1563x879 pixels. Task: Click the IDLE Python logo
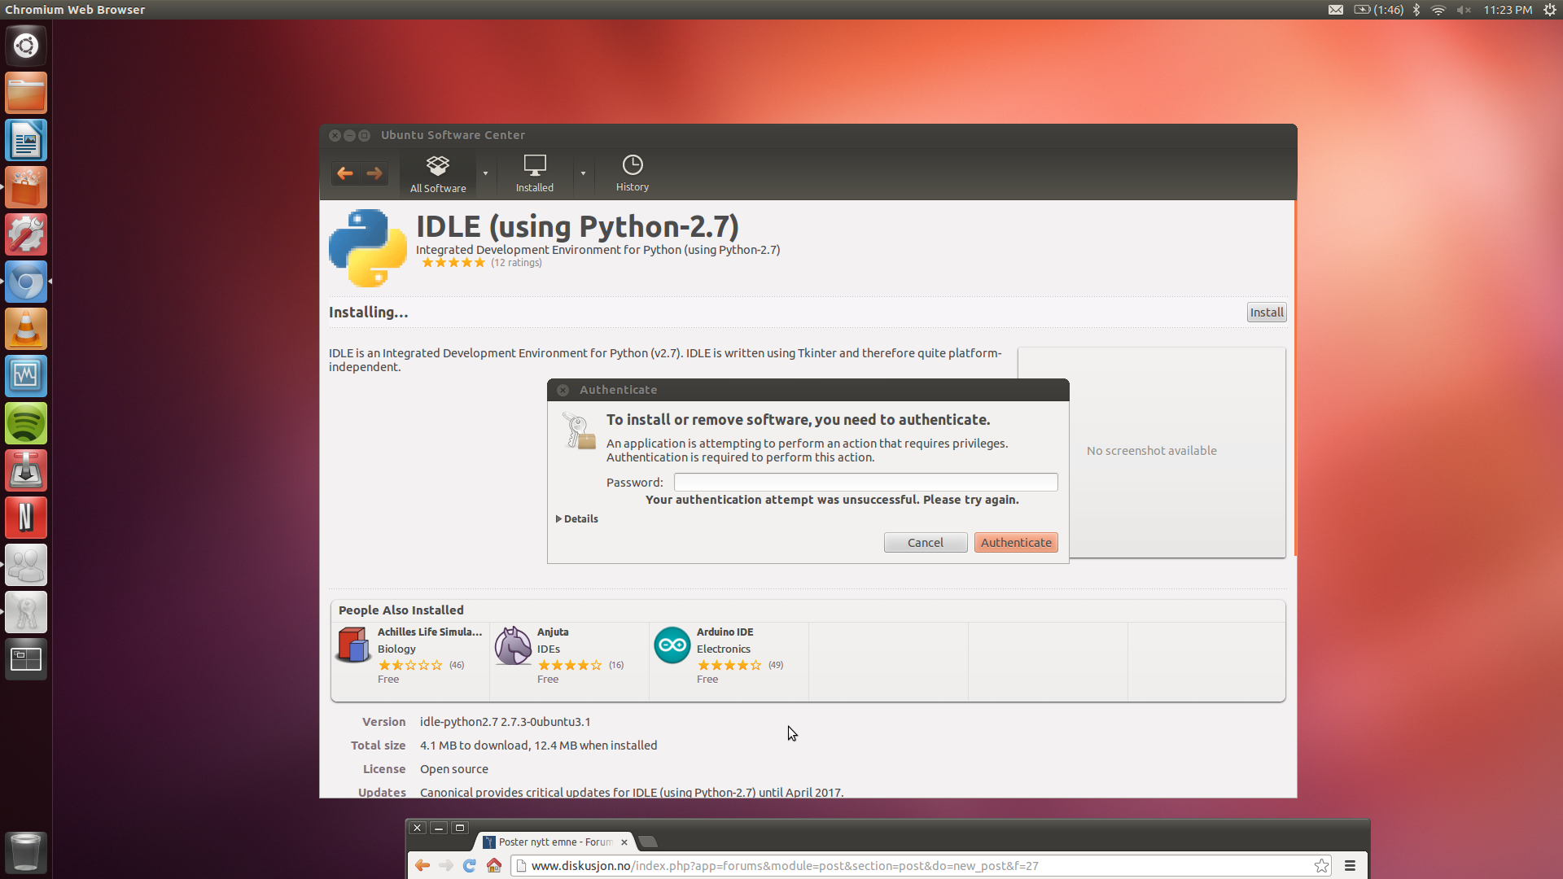coord(368,248)
